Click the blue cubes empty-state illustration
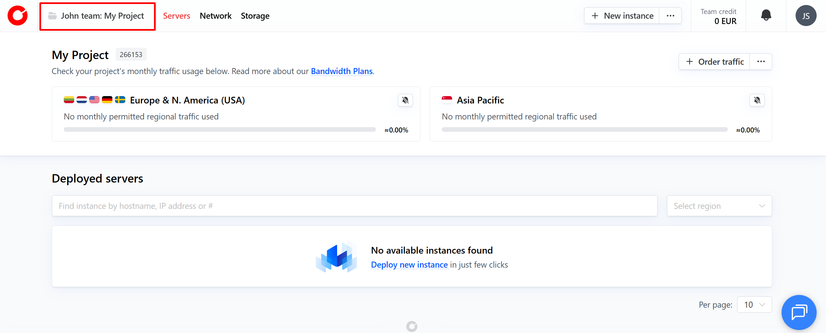The height and width of the screenshot is (333, 826). 336,257
